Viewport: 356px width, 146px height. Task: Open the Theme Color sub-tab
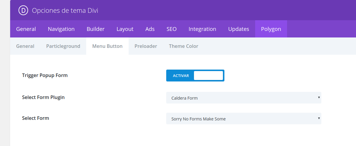pyautogui.click(x=184, y=46)
